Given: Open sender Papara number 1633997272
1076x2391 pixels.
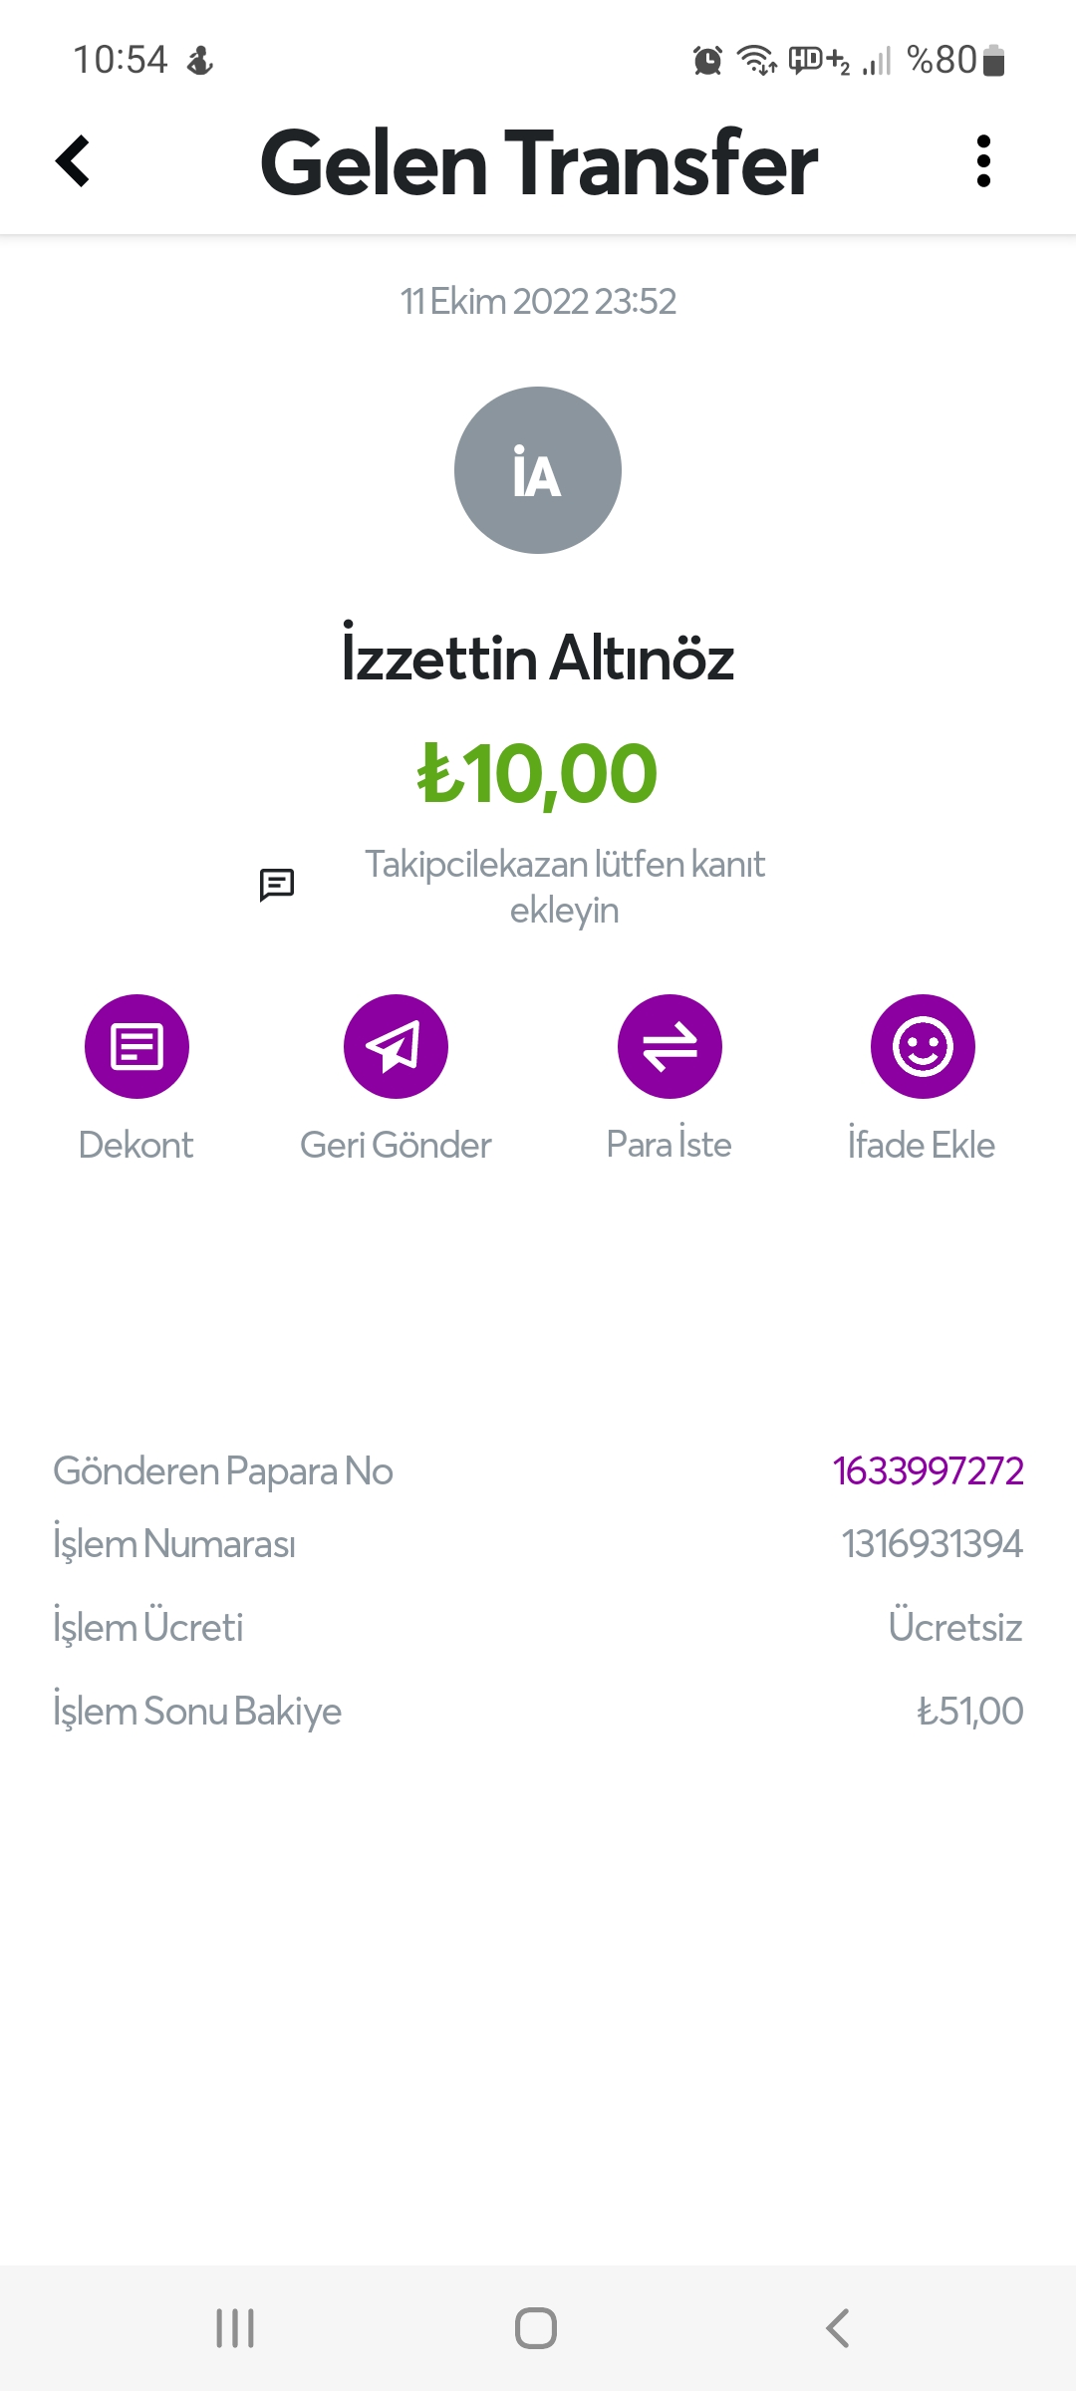Looking at the screenshot, I should 928,1470.
